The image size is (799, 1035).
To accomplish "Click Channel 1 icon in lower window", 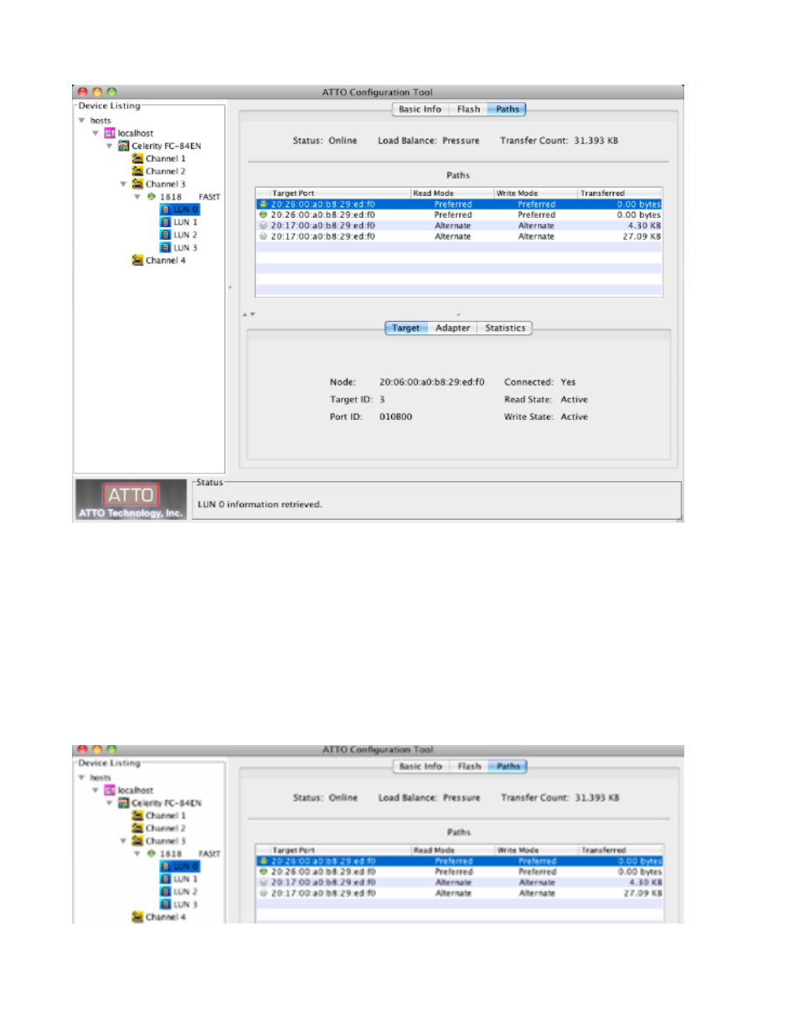I will [137, 815].
